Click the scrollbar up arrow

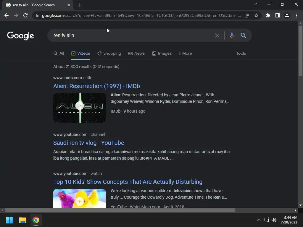coord(300,24)
